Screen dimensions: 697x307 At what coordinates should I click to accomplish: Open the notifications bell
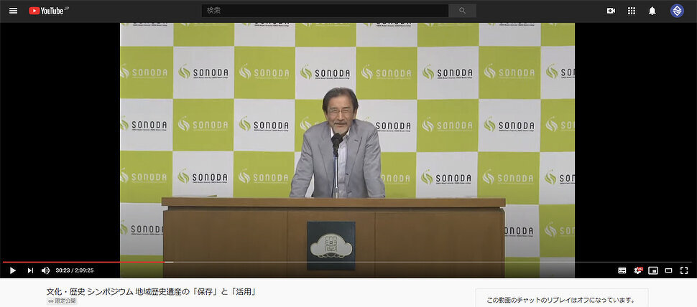click(652, 11)
